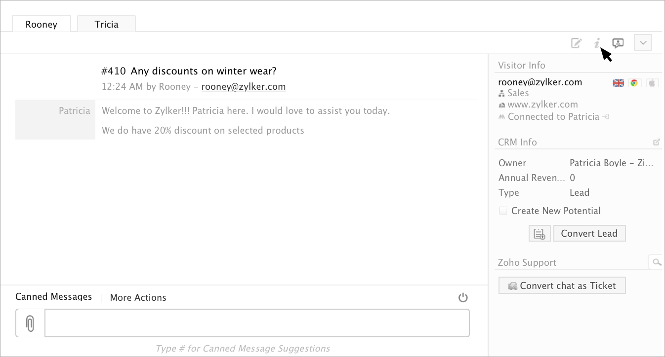Click the Zoho Support search magnifier icon
665x357 pixels.
656,262
